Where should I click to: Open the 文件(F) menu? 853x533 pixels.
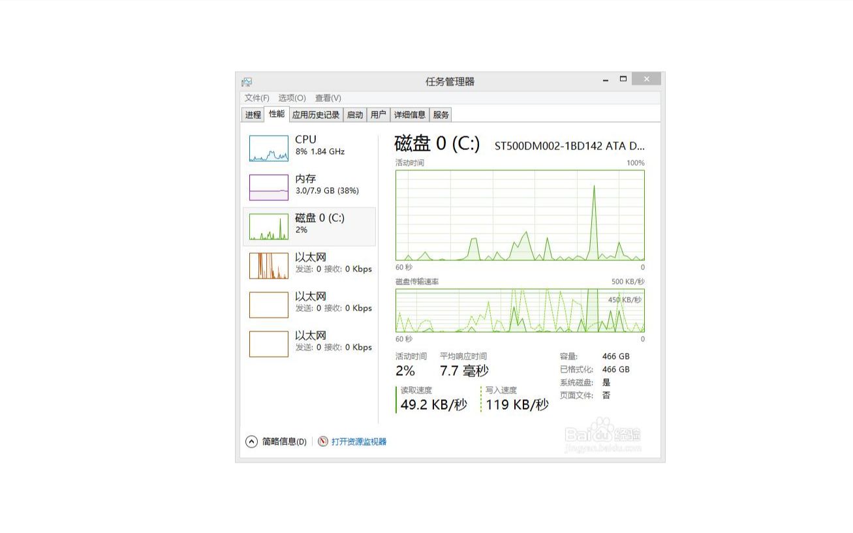point(256,98)
